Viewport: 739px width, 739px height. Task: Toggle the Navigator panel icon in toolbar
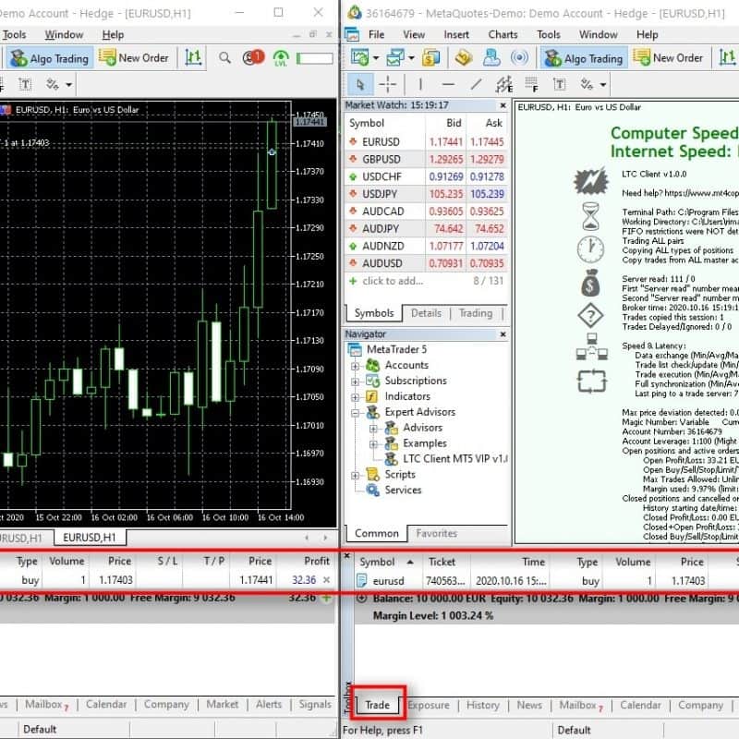click(x=491, y=58)
